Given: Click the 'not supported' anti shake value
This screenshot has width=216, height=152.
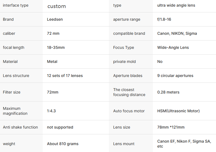Looking at the screenshot, I should coord(60,127).
